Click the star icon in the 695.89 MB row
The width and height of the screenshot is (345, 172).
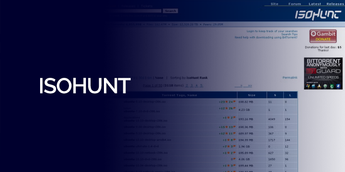229,153
